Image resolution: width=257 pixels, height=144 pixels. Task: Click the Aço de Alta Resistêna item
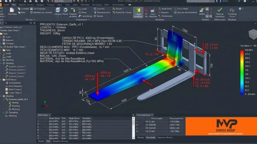[185, 12]
